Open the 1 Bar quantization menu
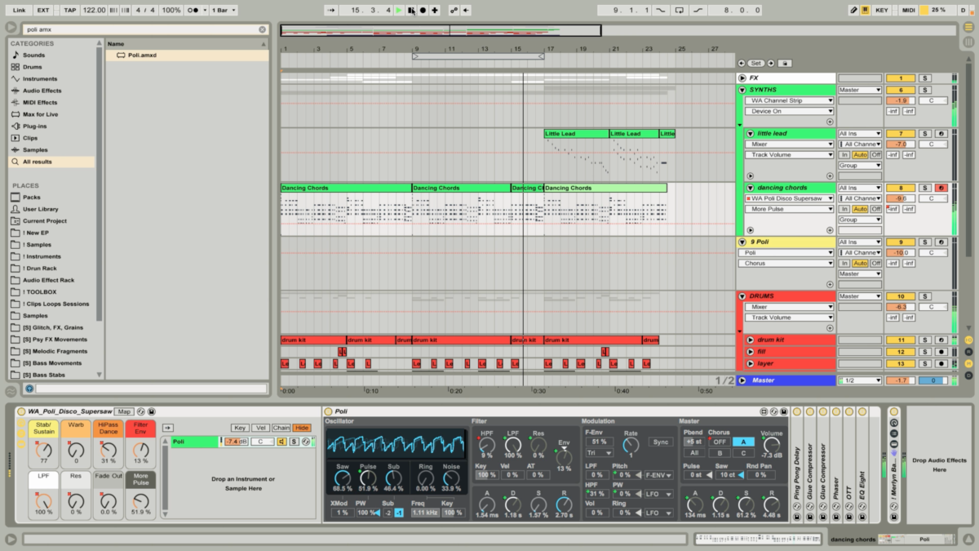This screenshot has height=551, width=979. (223, 10)
